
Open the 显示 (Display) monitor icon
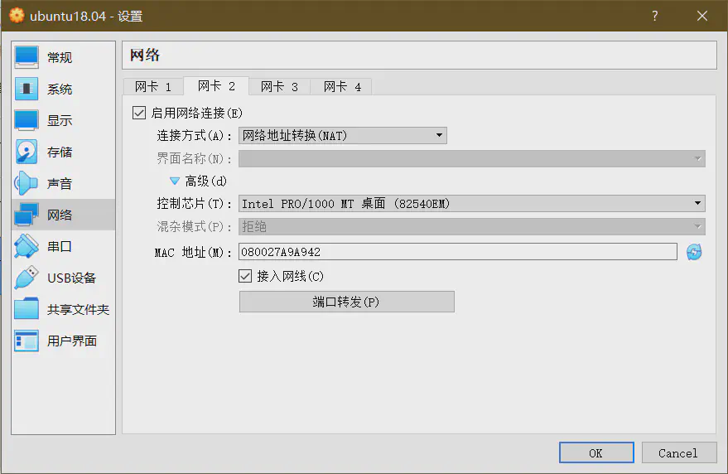[27, 120]
